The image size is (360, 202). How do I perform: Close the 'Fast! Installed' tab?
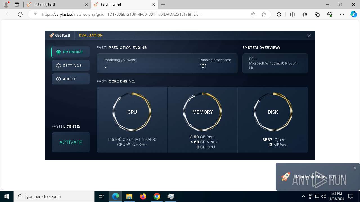coord(154,4)
